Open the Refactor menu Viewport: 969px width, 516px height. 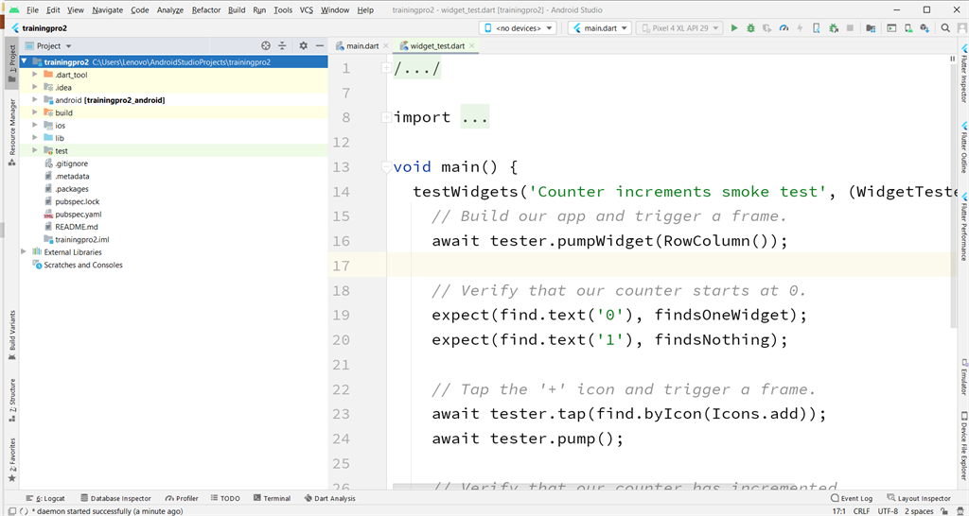pyautogui.click(x=205, y=9)
